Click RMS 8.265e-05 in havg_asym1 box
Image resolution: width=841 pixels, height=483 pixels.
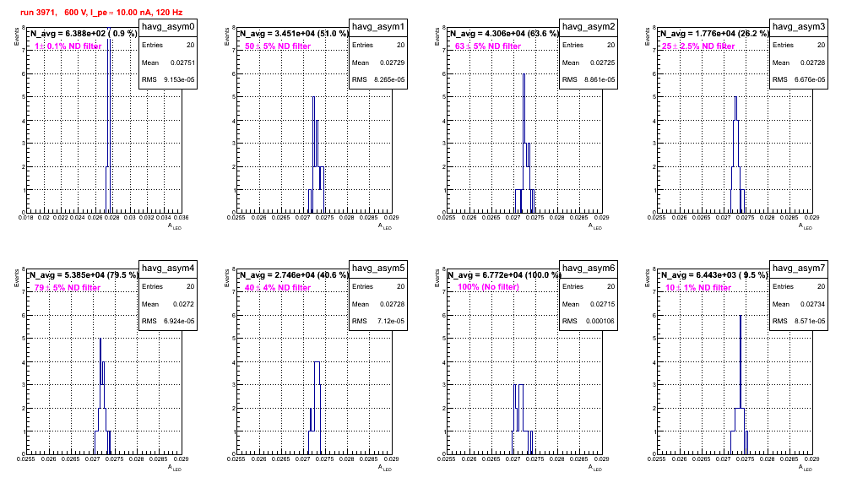pos(378,80)
